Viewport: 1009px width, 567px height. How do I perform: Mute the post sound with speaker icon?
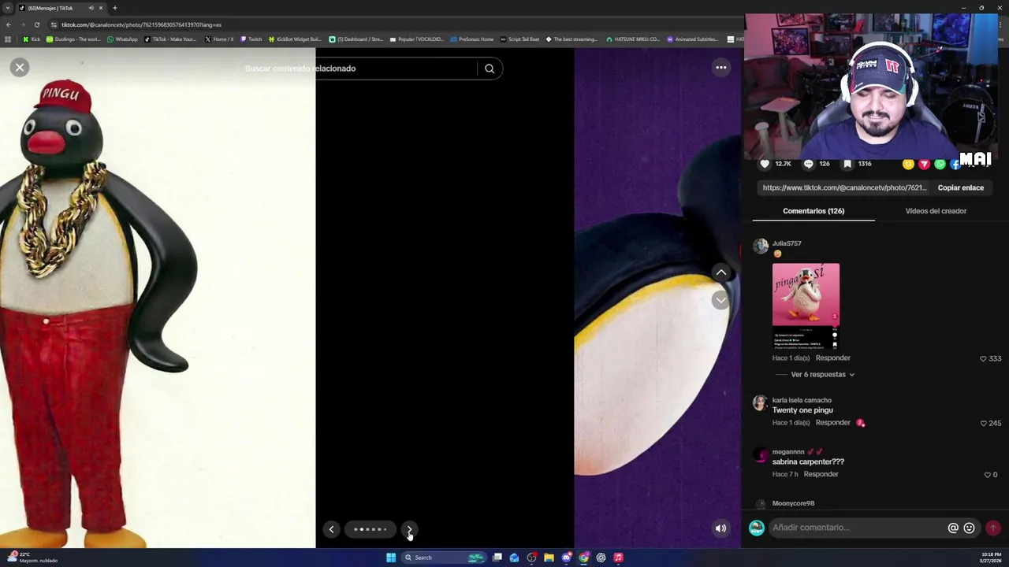point(720,528)
